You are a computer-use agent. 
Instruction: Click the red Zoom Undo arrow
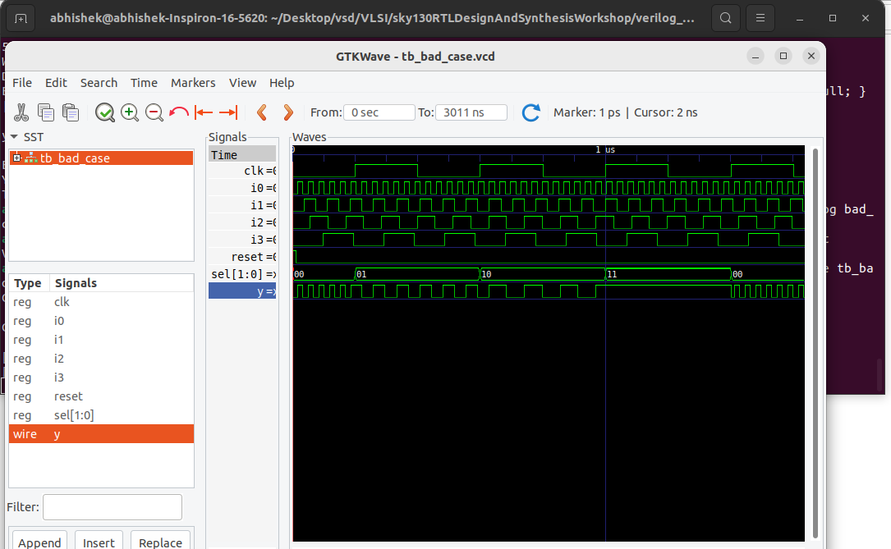coord(179,112)
